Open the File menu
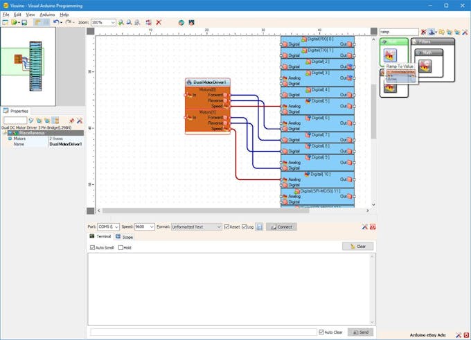 [x=6, y=15]
